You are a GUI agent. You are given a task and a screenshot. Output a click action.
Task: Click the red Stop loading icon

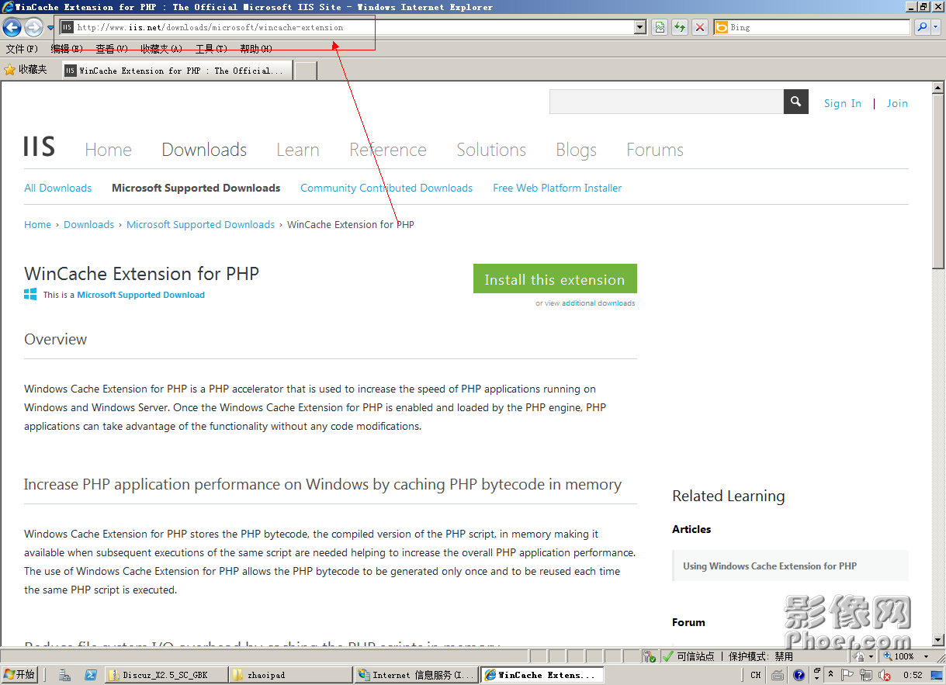click(x=700, y=27)
